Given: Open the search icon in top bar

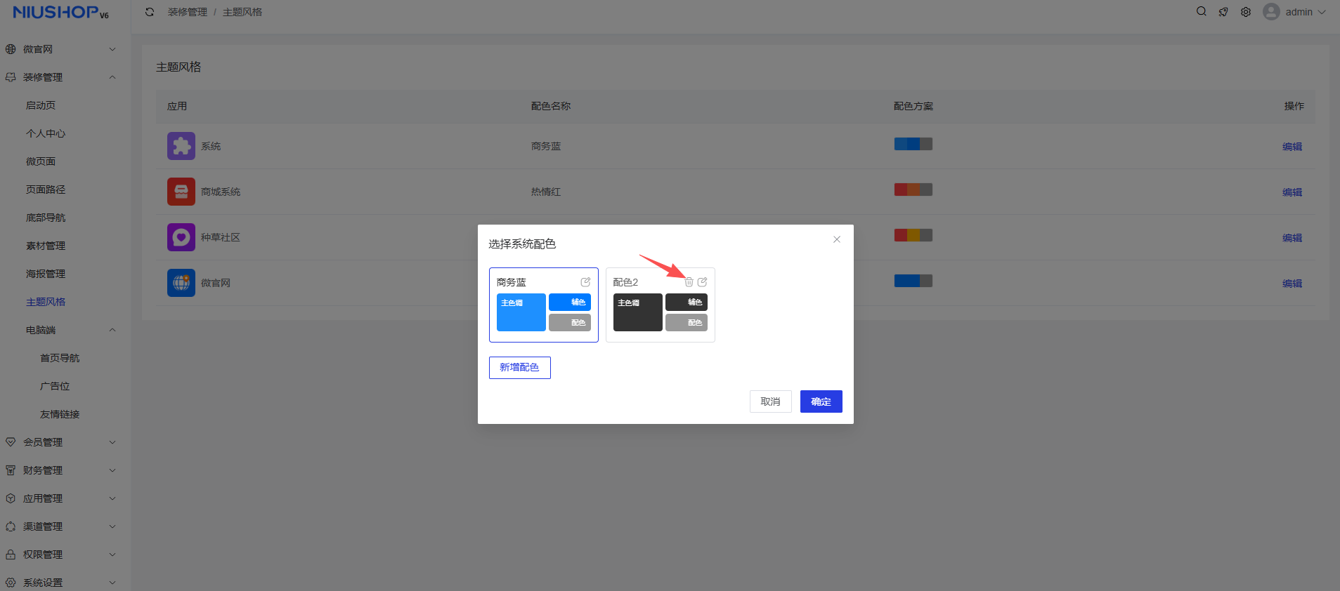Looking at the screenshot, I should point(1202,12).
